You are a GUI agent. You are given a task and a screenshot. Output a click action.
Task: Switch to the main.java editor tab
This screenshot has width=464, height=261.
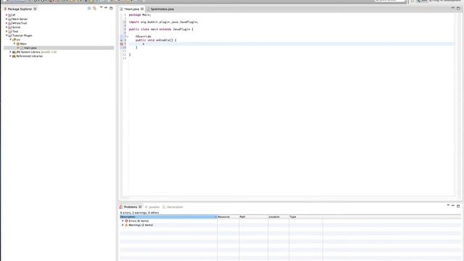(132, 9)
